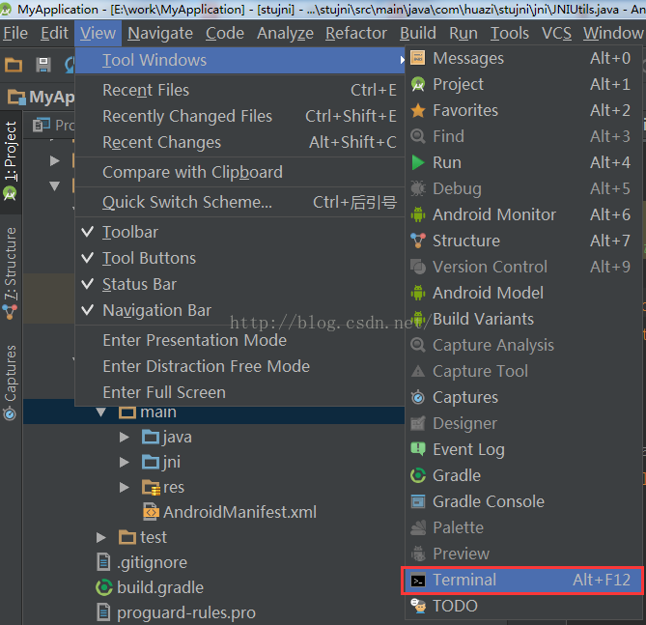This screenshot has height=625, width=646.
Task: Click the Capture Tool triangle icon
Action: 418,371
